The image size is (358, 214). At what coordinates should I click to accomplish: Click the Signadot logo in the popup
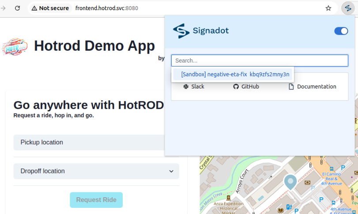click(181, 31)
